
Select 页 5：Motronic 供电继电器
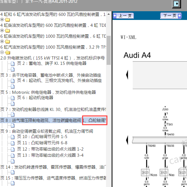(x=48, y=92)
